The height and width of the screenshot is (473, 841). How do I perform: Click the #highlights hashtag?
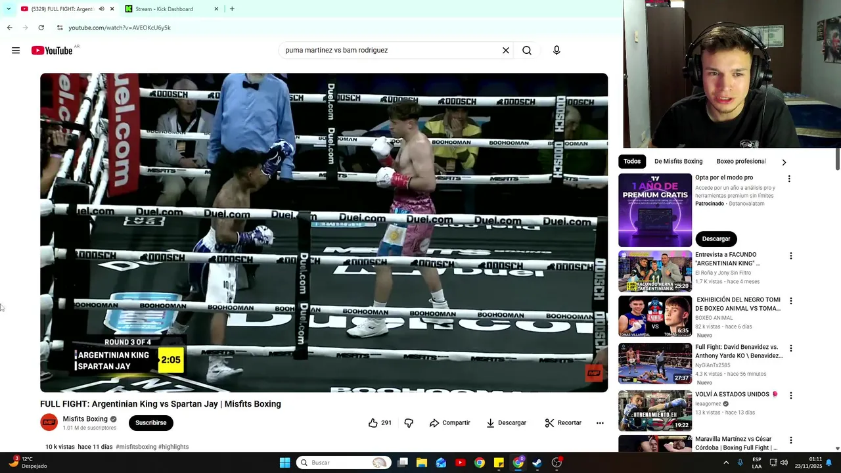pyautogui.click(x=173, y=447)
